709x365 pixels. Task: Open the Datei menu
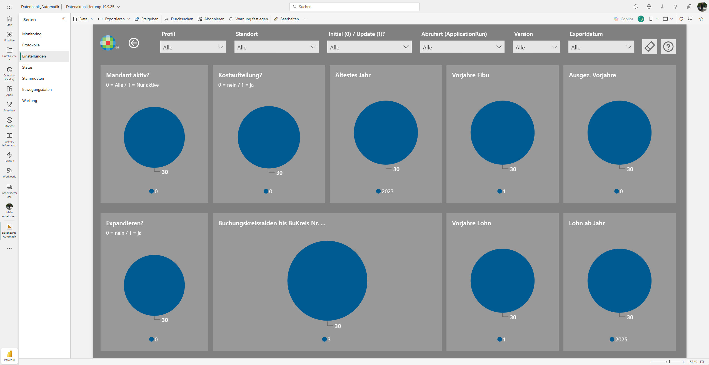point(83,19)
